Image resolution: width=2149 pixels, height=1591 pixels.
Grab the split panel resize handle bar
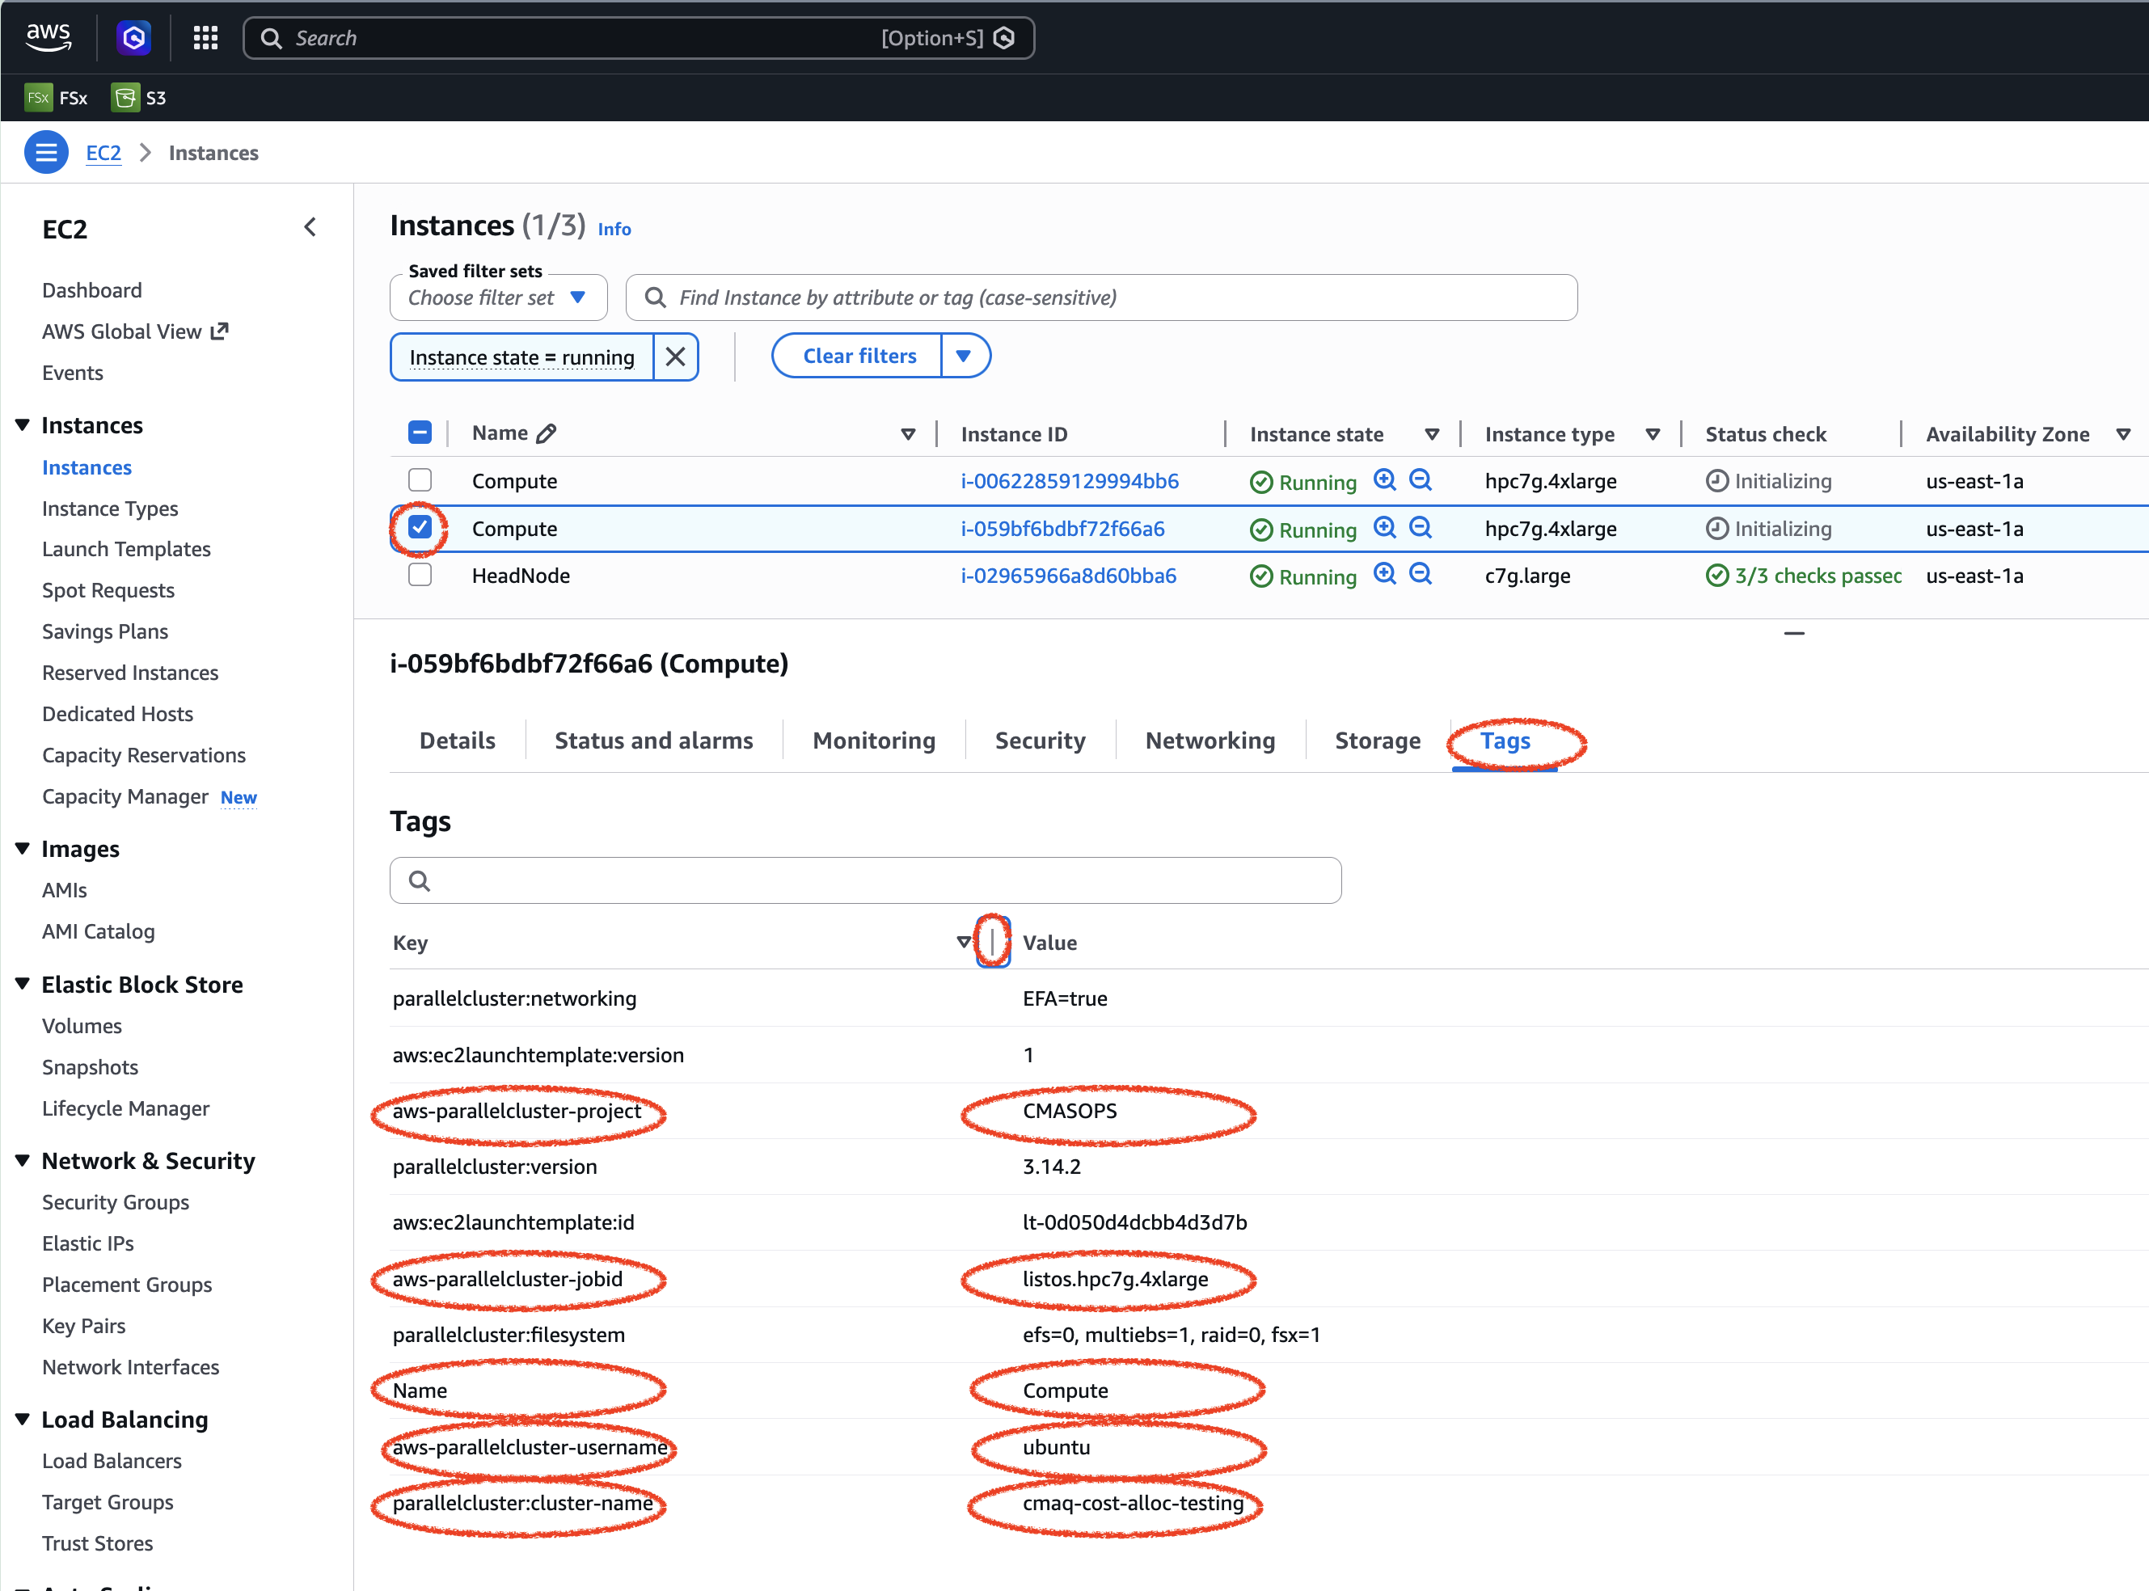1795,633
